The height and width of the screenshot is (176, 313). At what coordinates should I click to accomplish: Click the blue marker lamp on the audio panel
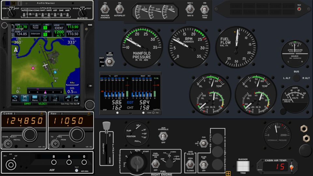[x=7, y=3]
